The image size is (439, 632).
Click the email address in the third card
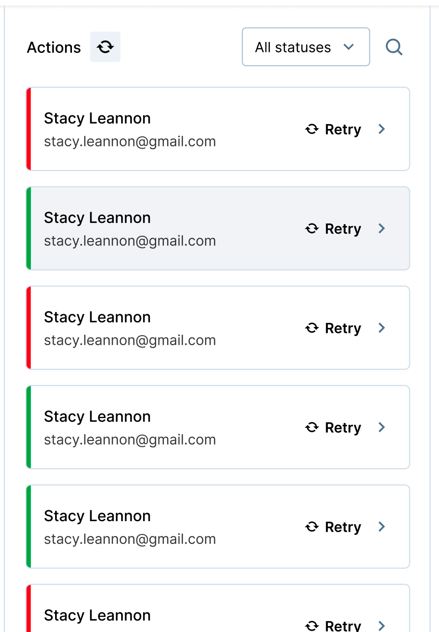[x=130, y=340]
